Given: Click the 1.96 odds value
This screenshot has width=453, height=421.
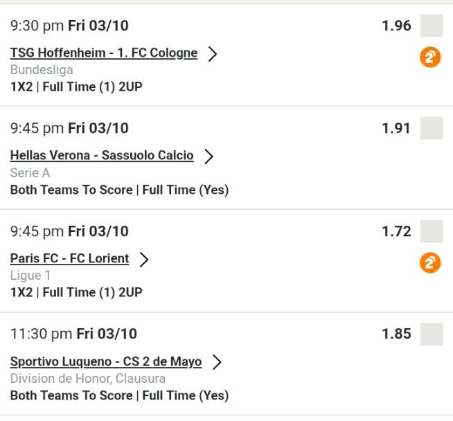Looking at the screenshot, I should (x=396, y=26).
